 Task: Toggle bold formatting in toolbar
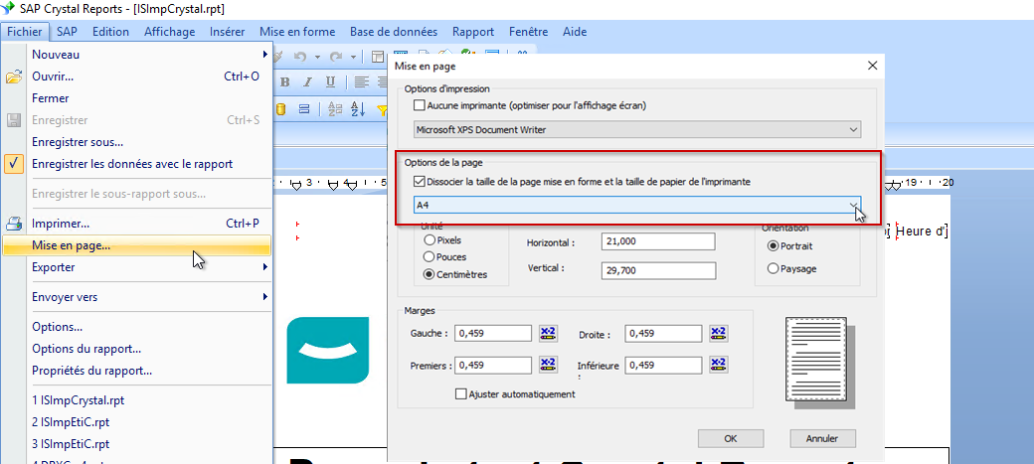tap(284, 81)
